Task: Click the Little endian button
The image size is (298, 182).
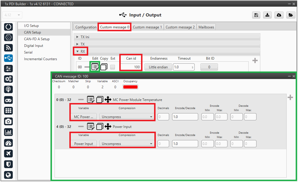Action: [158, 67]
